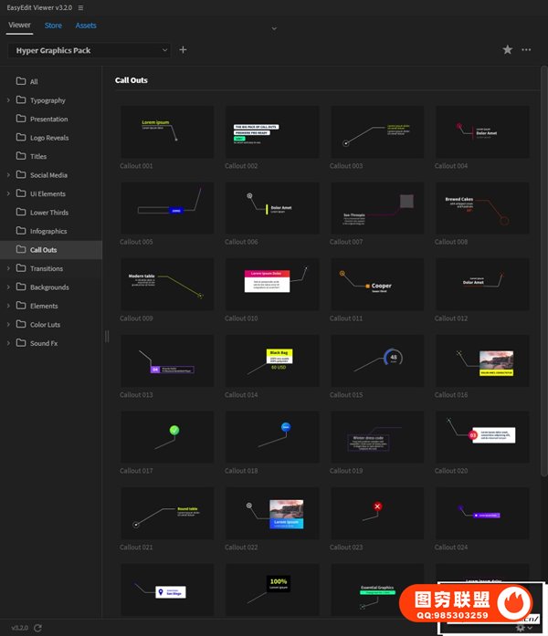548x636 pixels.
Task: Click the plus icon to add a pack
Action: (183, 50)
